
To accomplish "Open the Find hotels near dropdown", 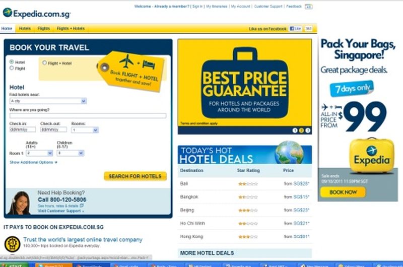I will coord(48,101).
